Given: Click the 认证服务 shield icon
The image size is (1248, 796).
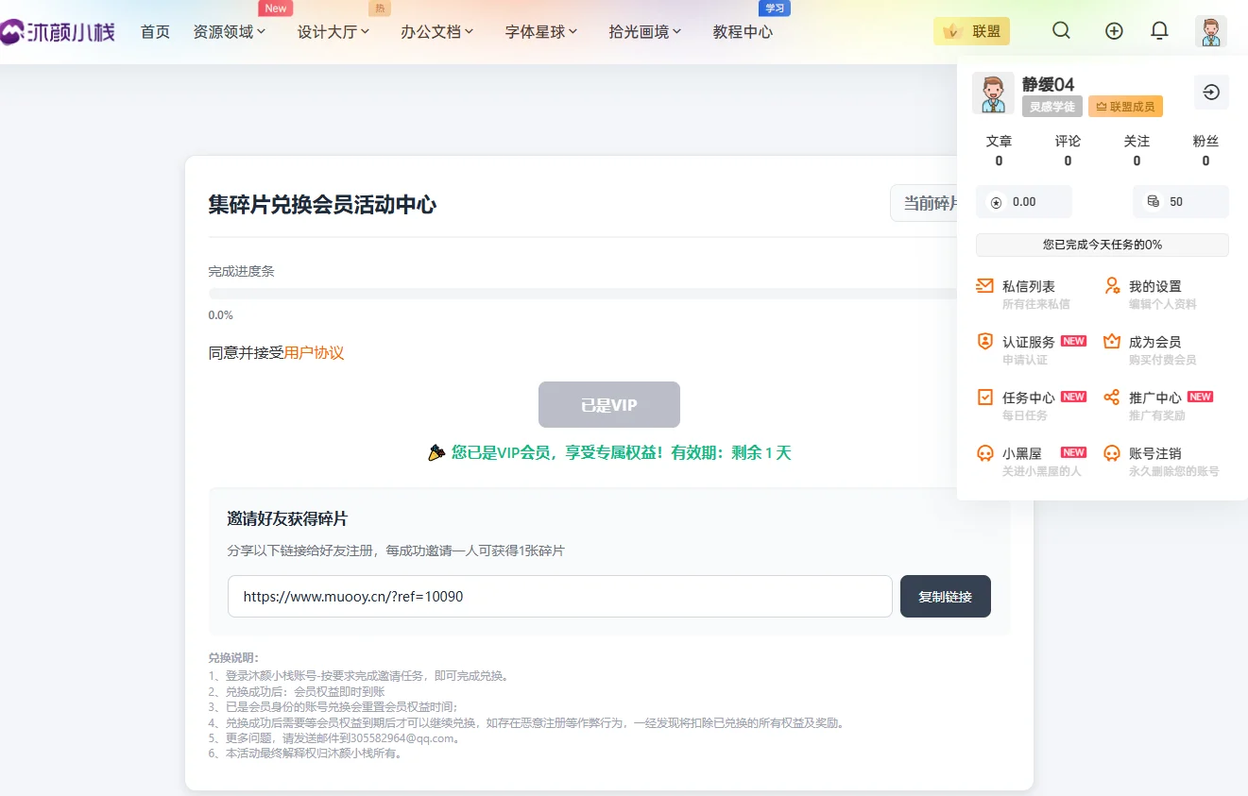Looking at the screenshot, I should tap(984, 342).
